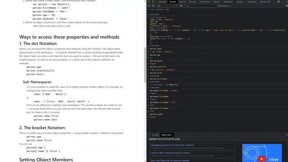This screenshot has height=162, width=288.
Task: Click the code line 'person.interests[1]'
Action: click(x=40, y=71)
